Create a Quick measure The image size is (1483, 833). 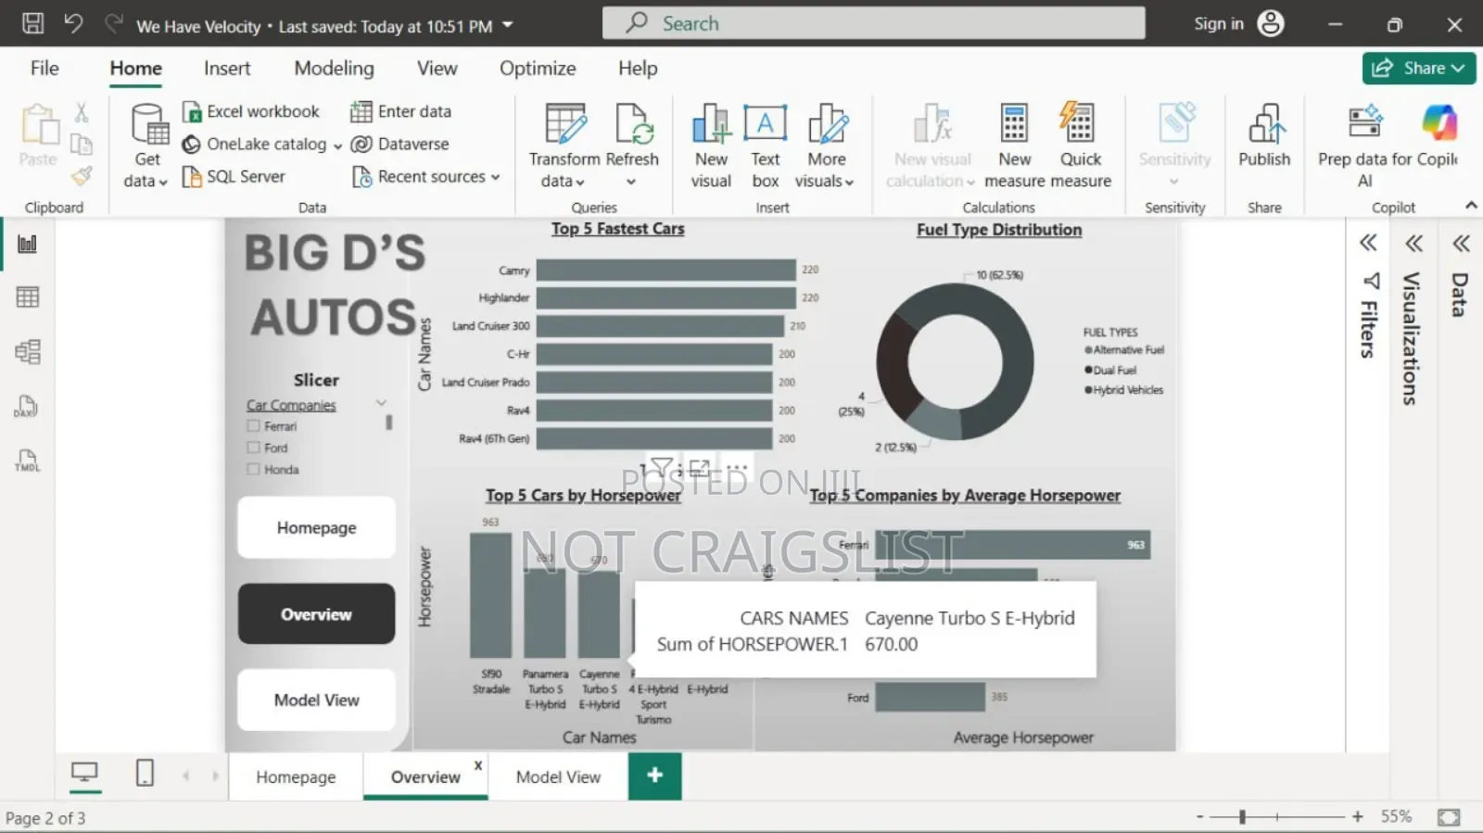(1080, 145)
